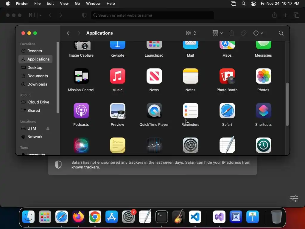Select the Notes app icon

(x=190, y=76)
